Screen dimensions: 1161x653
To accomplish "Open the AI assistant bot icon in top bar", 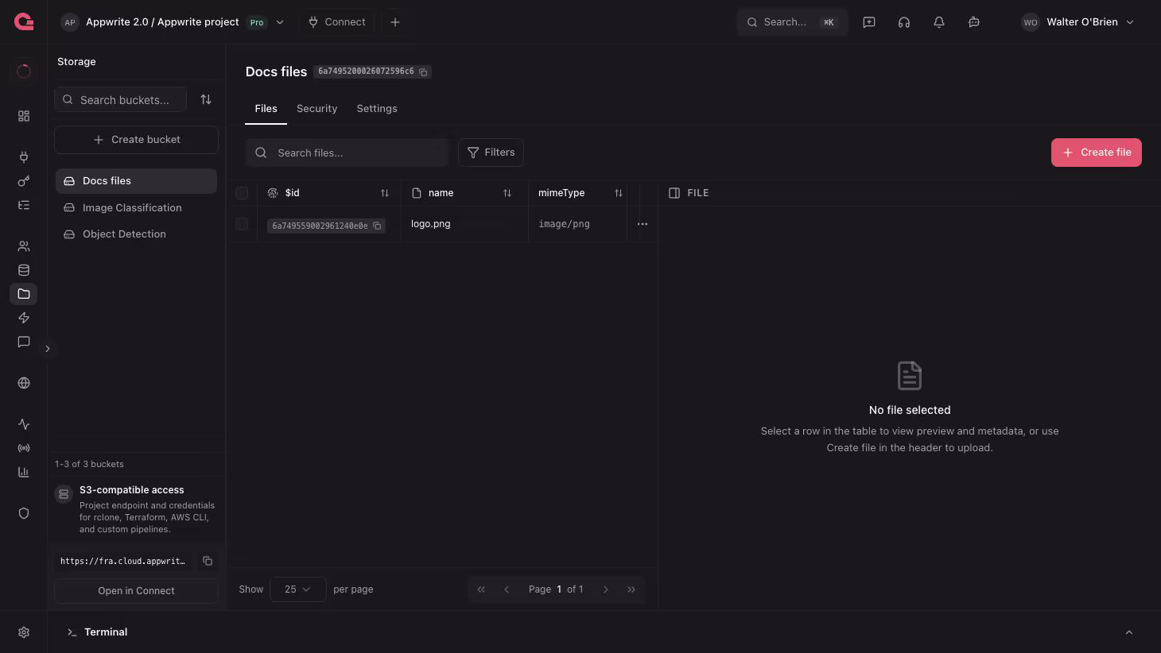I will [974, 22].
